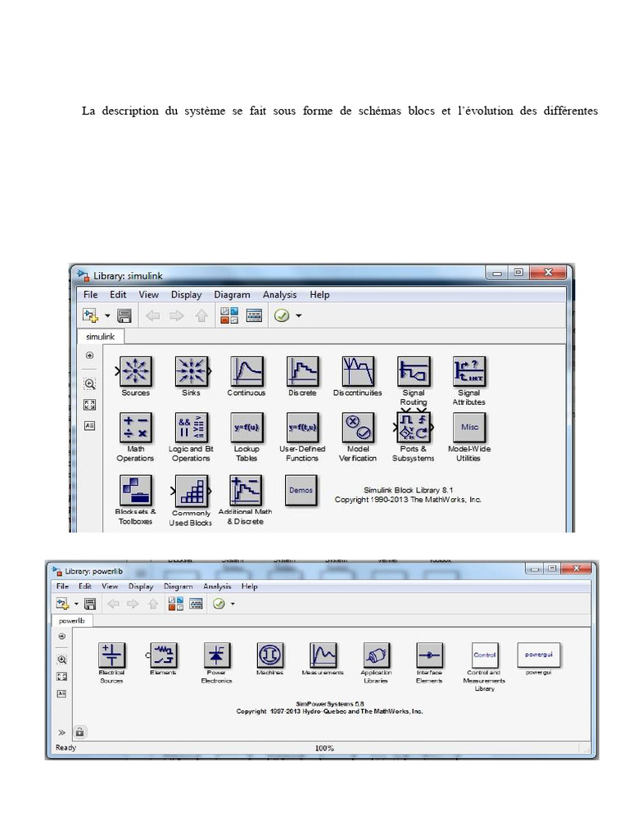Open the Signal Routing library
The height and width of the screenshot is (839, 629).
point(414,371)
